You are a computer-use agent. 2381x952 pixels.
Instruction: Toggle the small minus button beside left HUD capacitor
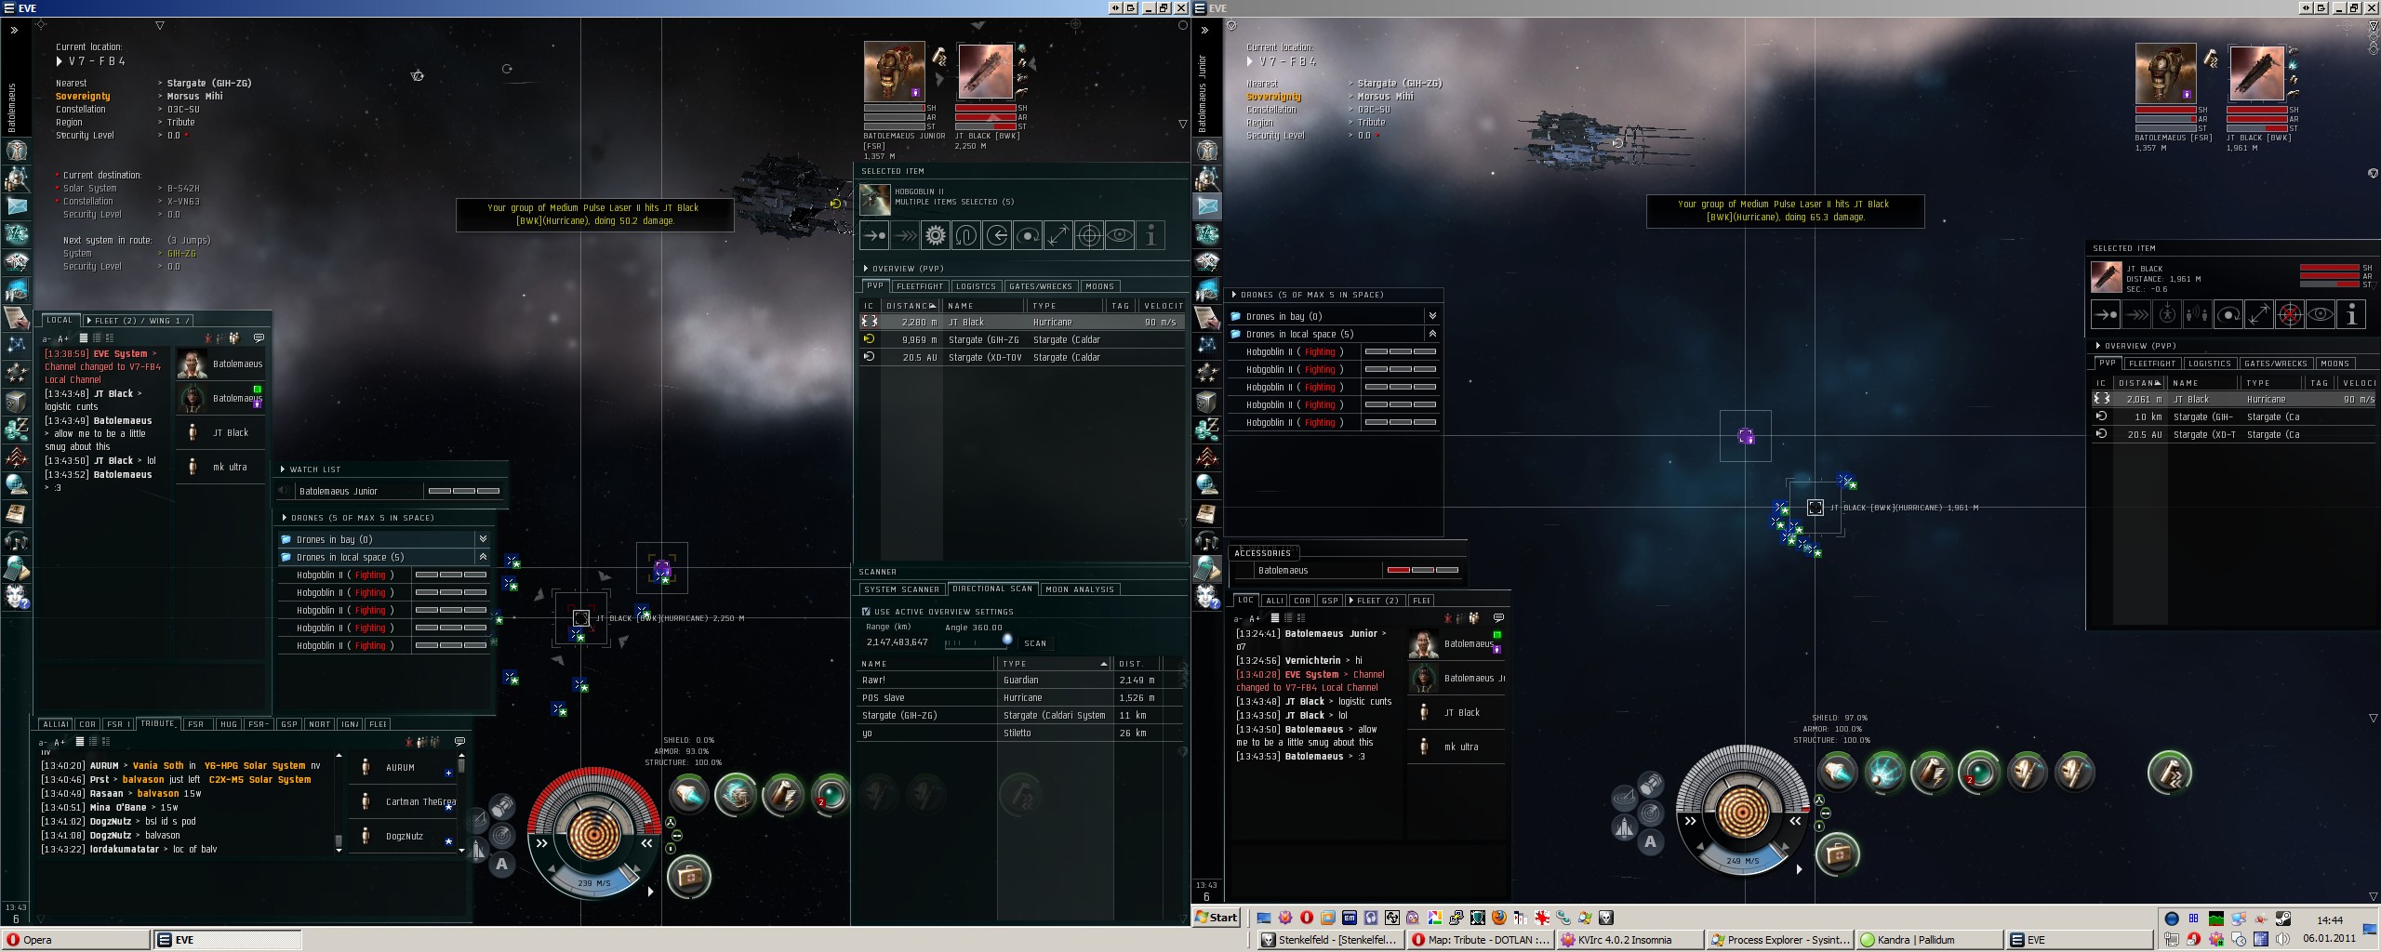pos(677,836)
